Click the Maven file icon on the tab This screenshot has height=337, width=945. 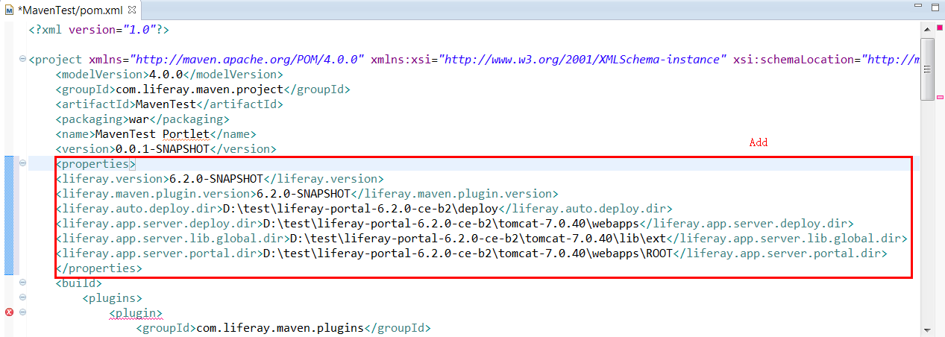click(8, 10)
